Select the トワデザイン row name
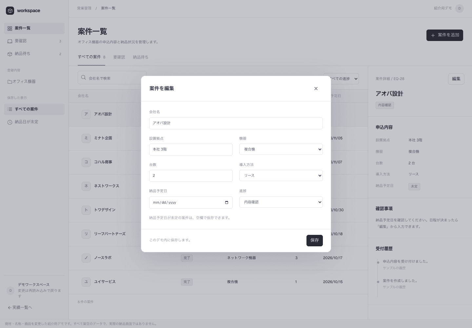 coord(105,210)
